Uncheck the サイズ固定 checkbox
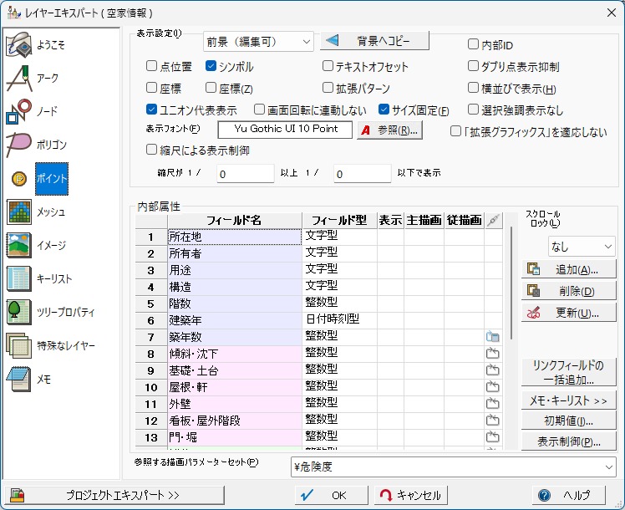 384,109
